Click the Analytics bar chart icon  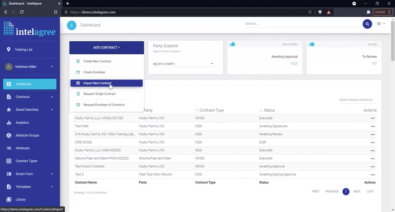tap(9, 123)
